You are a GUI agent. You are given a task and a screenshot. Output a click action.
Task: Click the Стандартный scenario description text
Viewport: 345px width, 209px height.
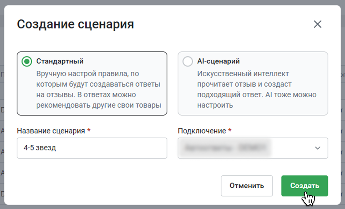[98, 90]
